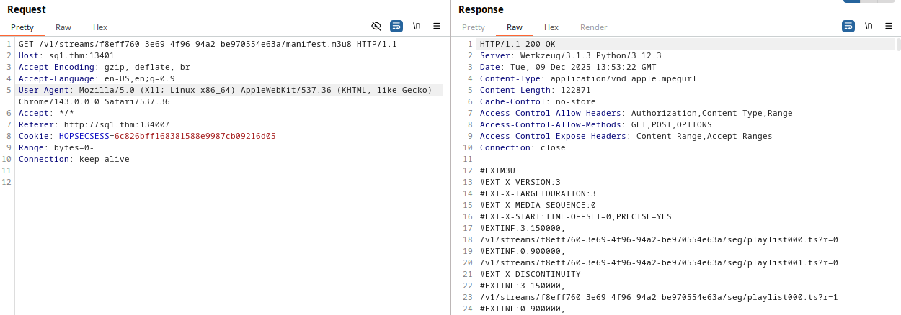Toggle word wrap icon in Response panel
The height and width of the screenshot is (315, 901).
tap(848, 26)
